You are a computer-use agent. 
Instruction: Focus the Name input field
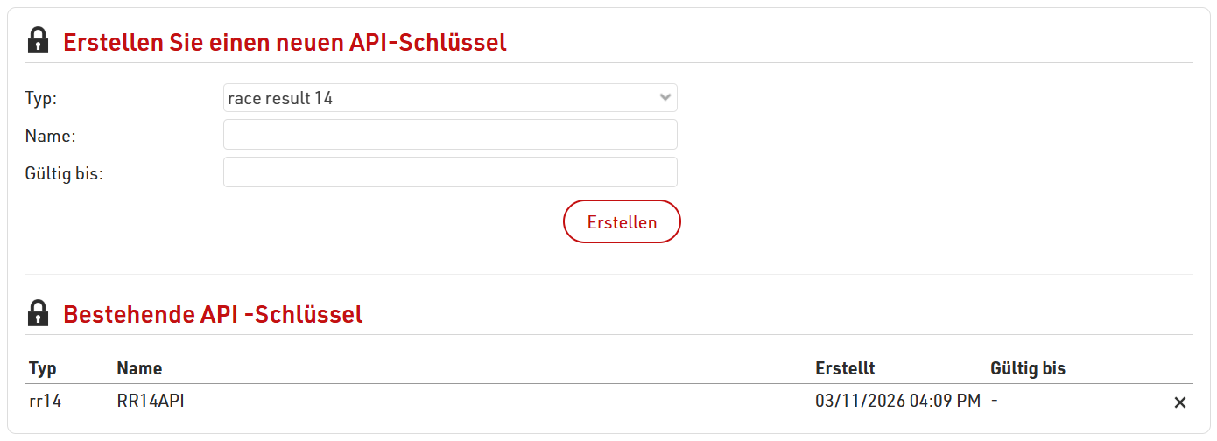(x=450, y=135)
